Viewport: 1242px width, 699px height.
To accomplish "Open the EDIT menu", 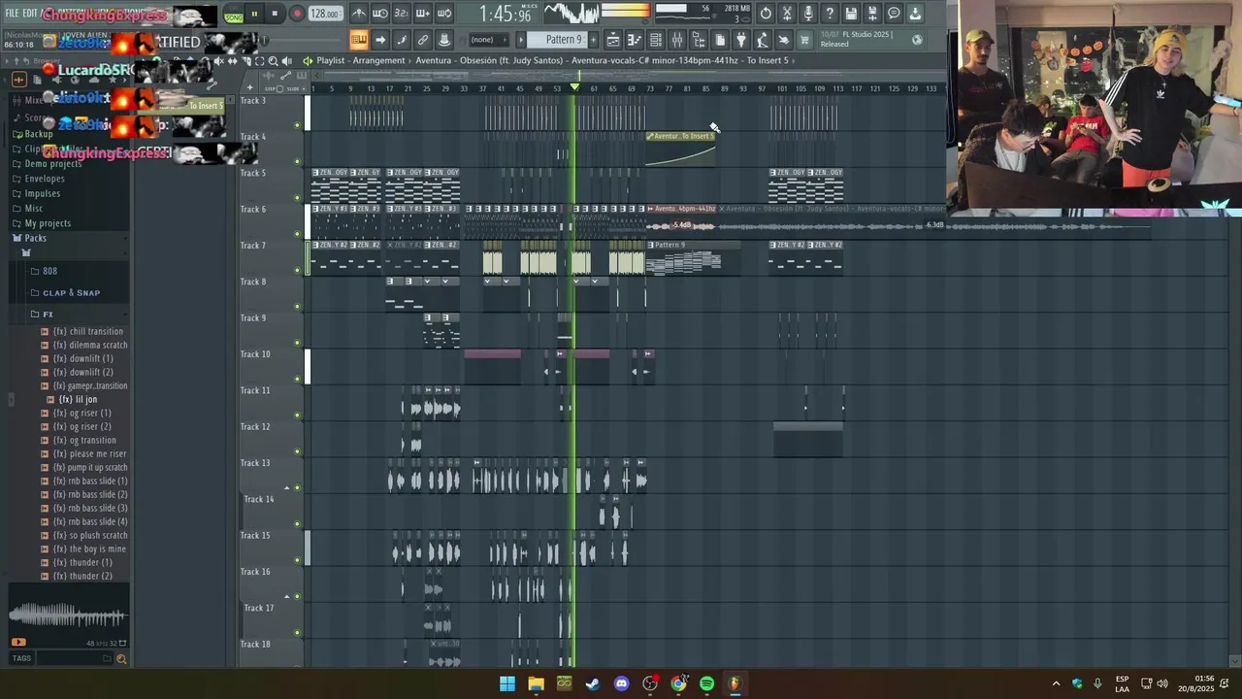I will coord(30,14).
